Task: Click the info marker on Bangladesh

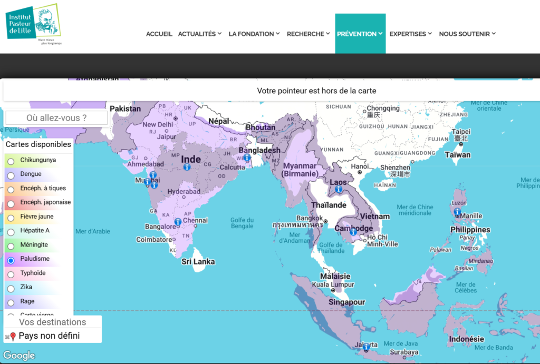Action: coord(247,157)
